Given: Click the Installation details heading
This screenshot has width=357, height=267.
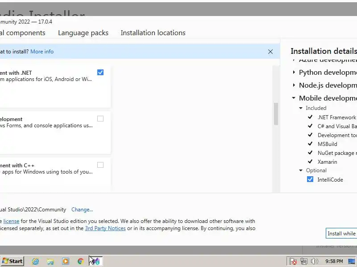Looking at the screenshot, I should tap(324, 51).
